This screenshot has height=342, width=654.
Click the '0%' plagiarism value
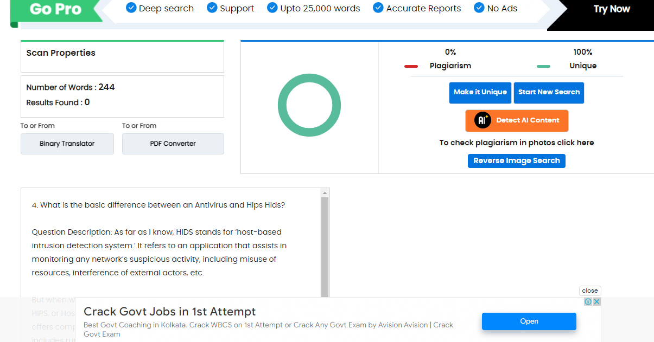coord(450,53)
